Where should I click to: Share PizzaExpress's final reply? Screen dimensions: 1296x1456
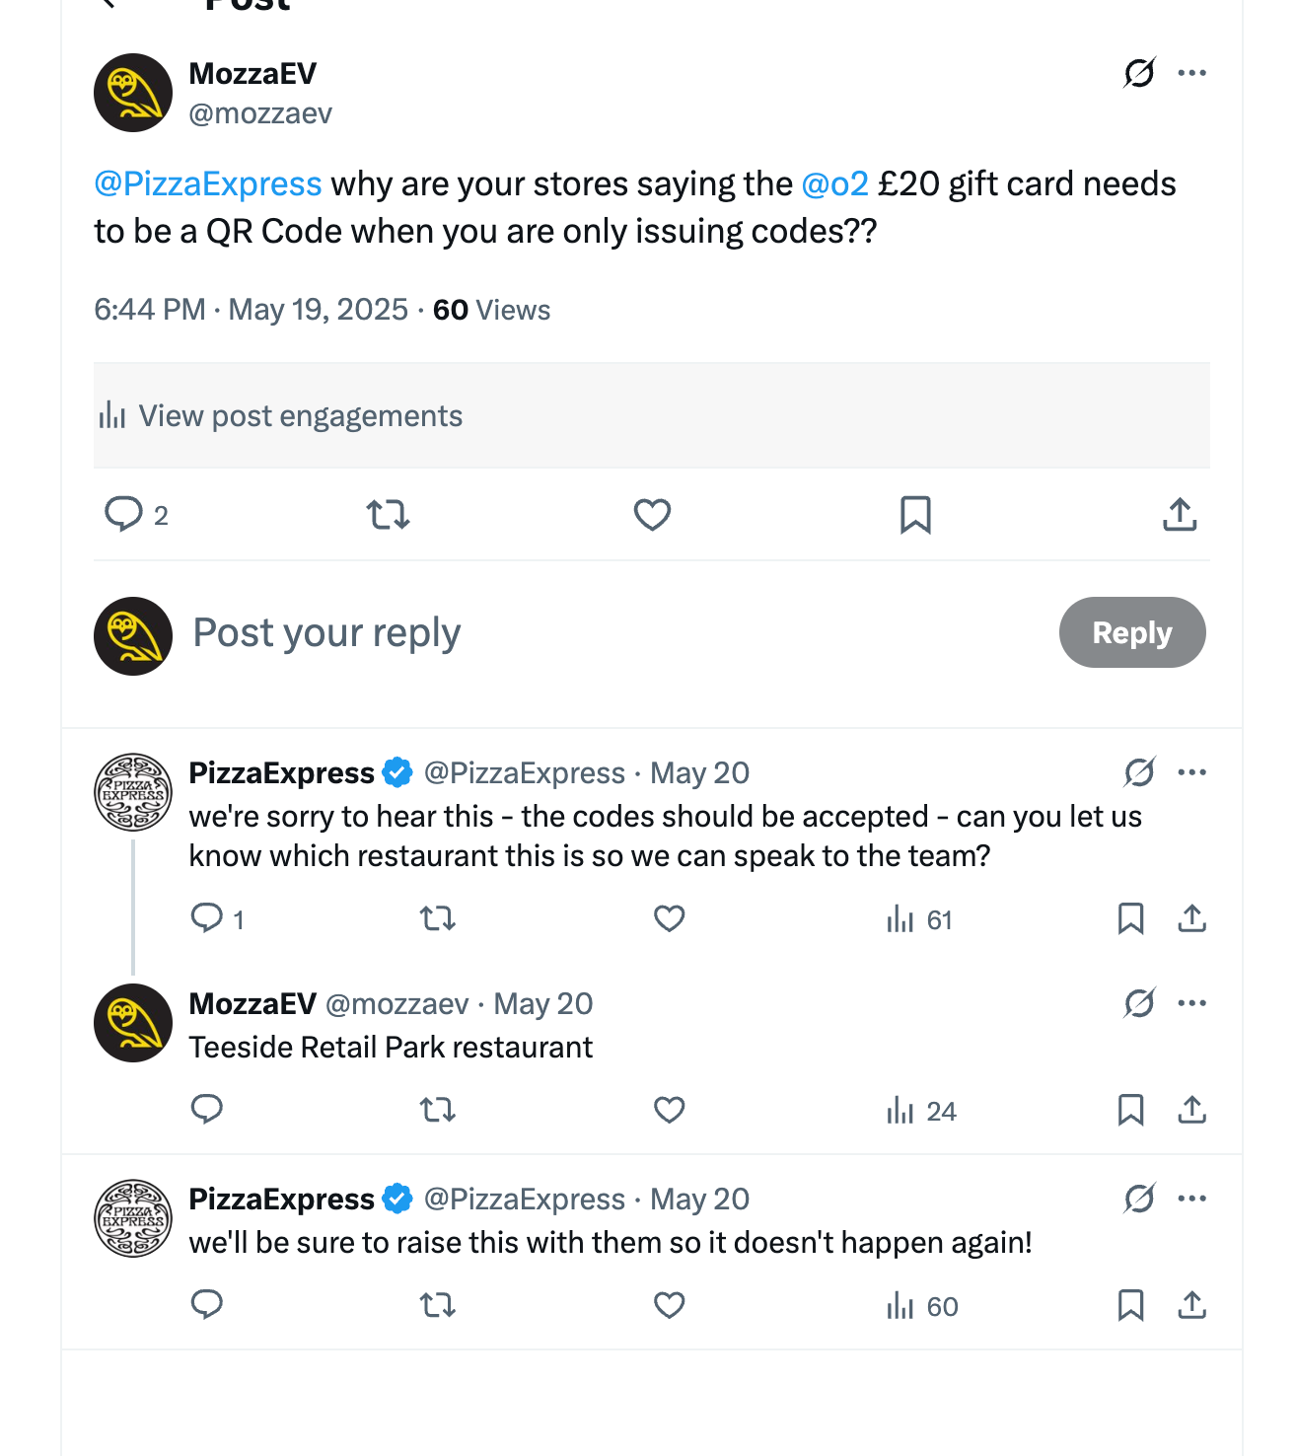pyautogui.click(x=1191, y=1304)
